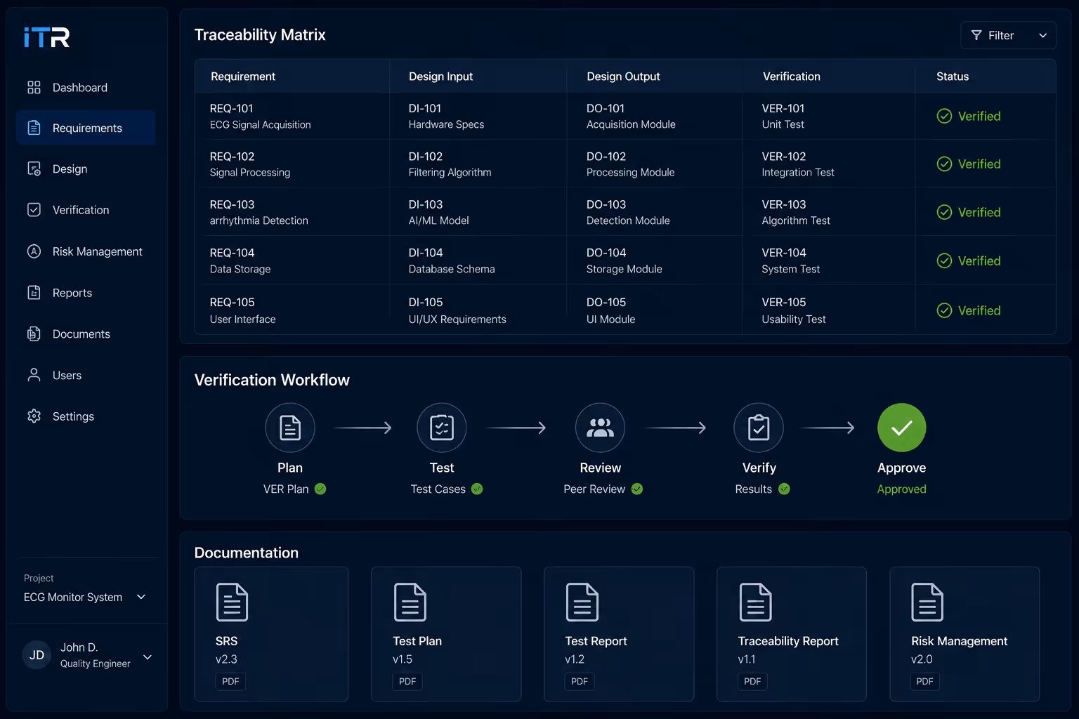Navigate to Verification in sidebar
Viewport: 1079px width, 719px height.
point(86,209)
